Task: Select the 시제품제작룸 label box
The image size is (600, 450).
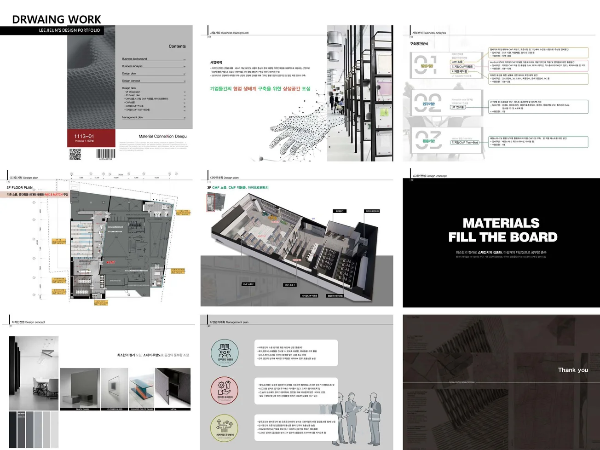Action: [x=459, y=71]
